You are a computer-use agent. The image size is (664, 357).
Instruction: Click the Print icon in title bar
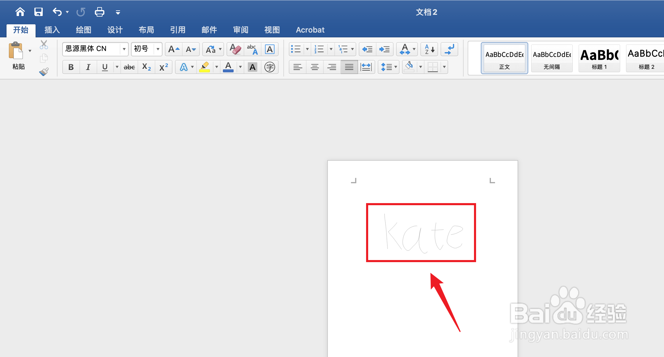point(99,12)
